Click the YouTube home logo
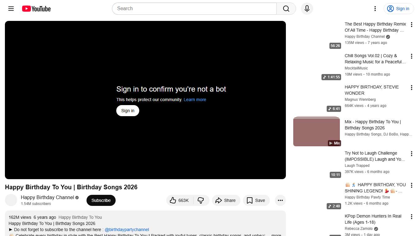419x236 pixels. [36, 9]
